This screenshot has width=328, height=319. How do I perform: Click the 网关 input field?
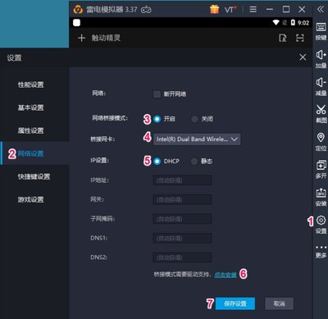pyautogui.click(x=182, y=199)
